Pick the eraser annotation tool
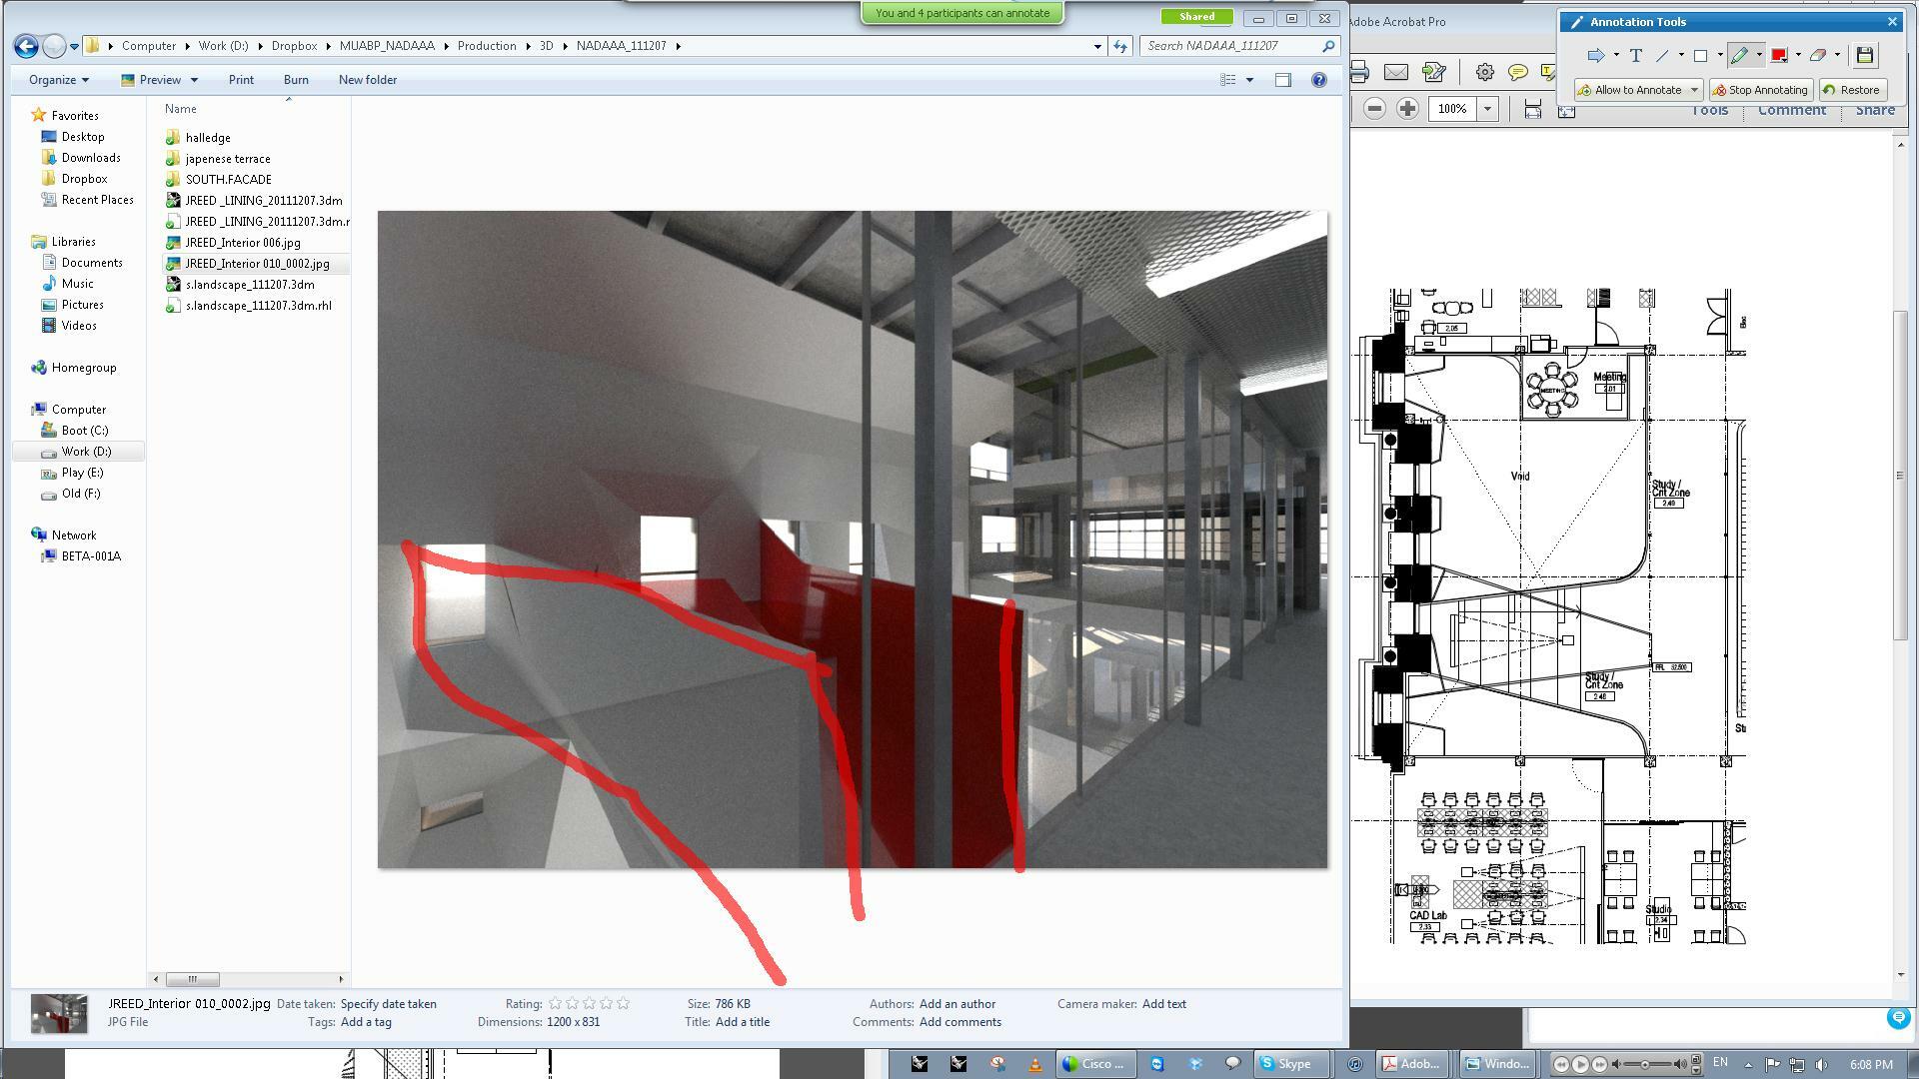Image resolution: width=1919 pixels, height=1079 pixels. (1817, 56)
